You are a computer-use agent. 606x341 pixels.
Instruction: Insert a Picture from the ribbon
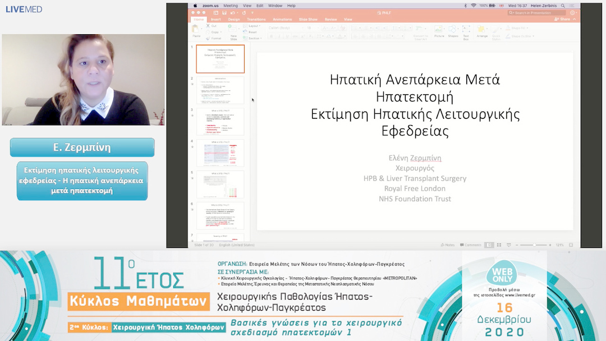point(439,31)
